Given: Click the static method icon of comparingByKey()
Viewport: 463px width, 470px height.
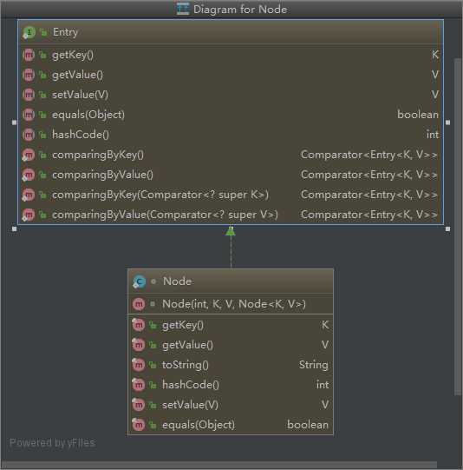Looking at the screenshot, I should point(29,155).
